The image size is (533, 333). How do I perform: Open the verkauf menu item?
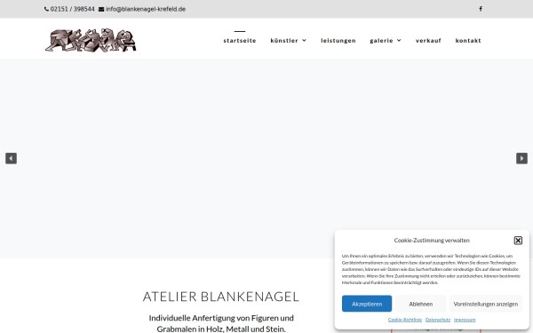(x=428, y=41)
